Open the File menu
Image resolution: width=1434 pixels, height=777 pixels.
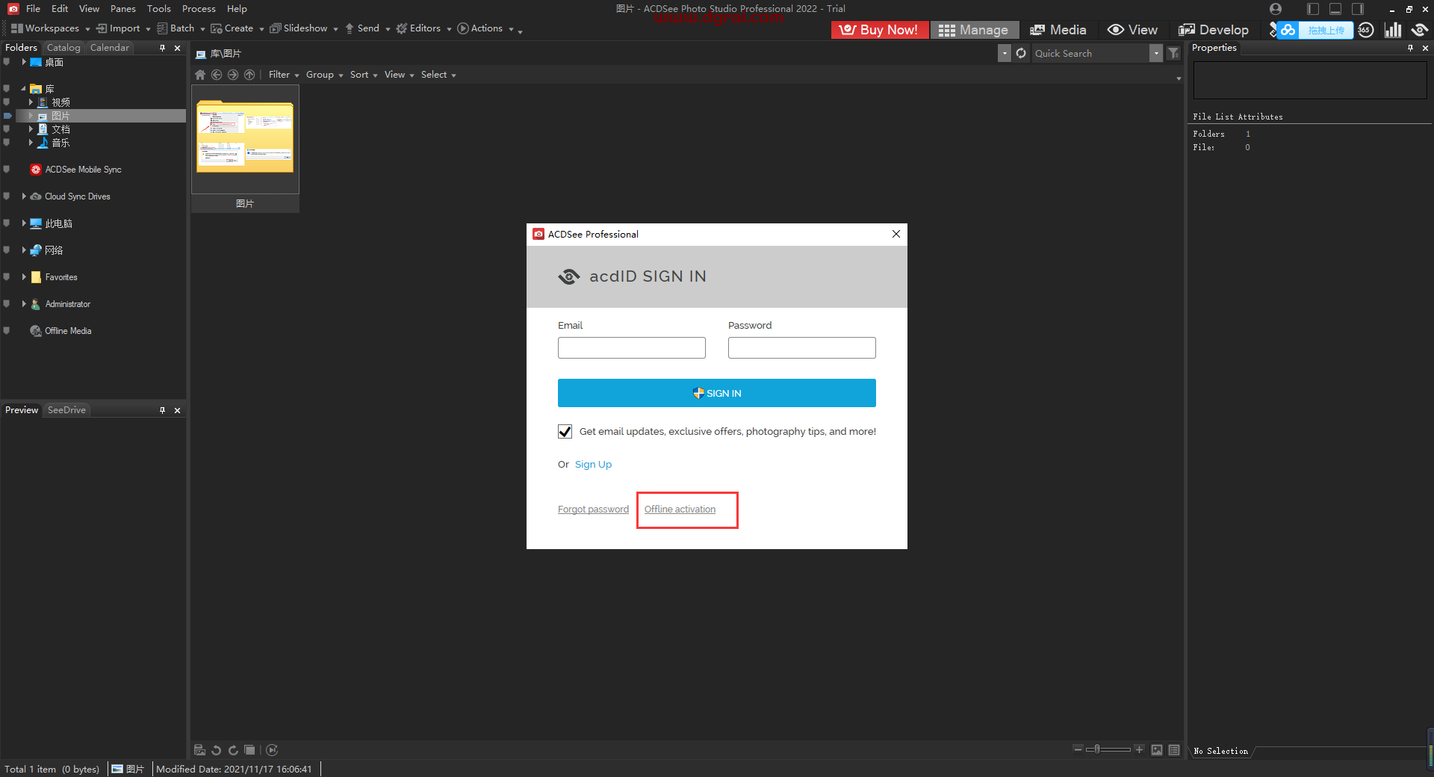[x=33, y=9]
